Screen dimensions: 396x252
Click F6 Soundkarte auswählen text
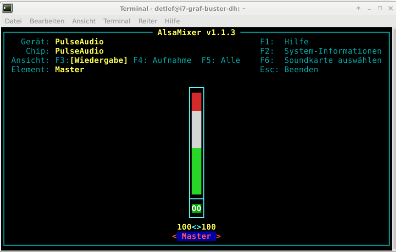coord(321,60)
